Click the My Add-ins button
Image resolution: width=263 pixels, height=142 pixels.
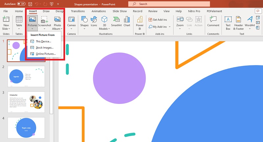[x=158, y=27]
